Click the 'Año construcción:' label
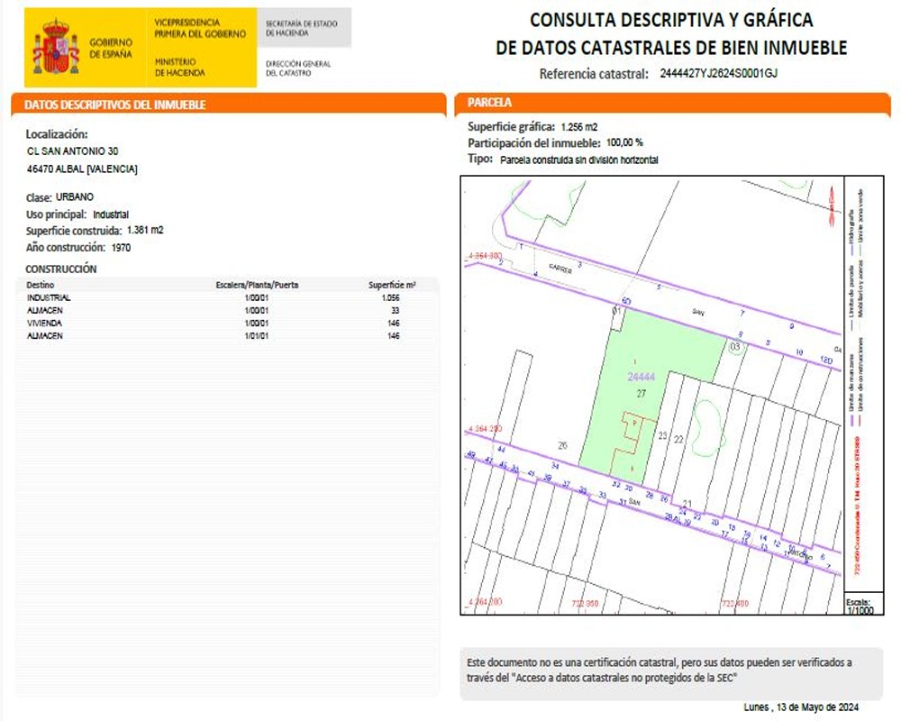The height and width of the screenshot is (721, 901). [66, 248]
